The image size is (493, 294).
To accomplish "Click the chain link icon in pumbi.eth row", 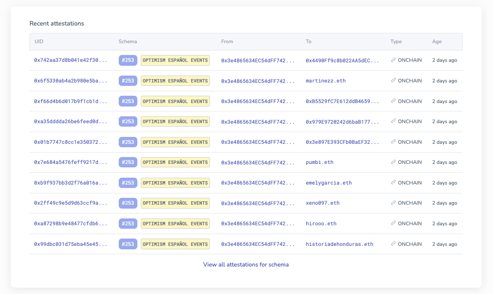I will point(393,162).
